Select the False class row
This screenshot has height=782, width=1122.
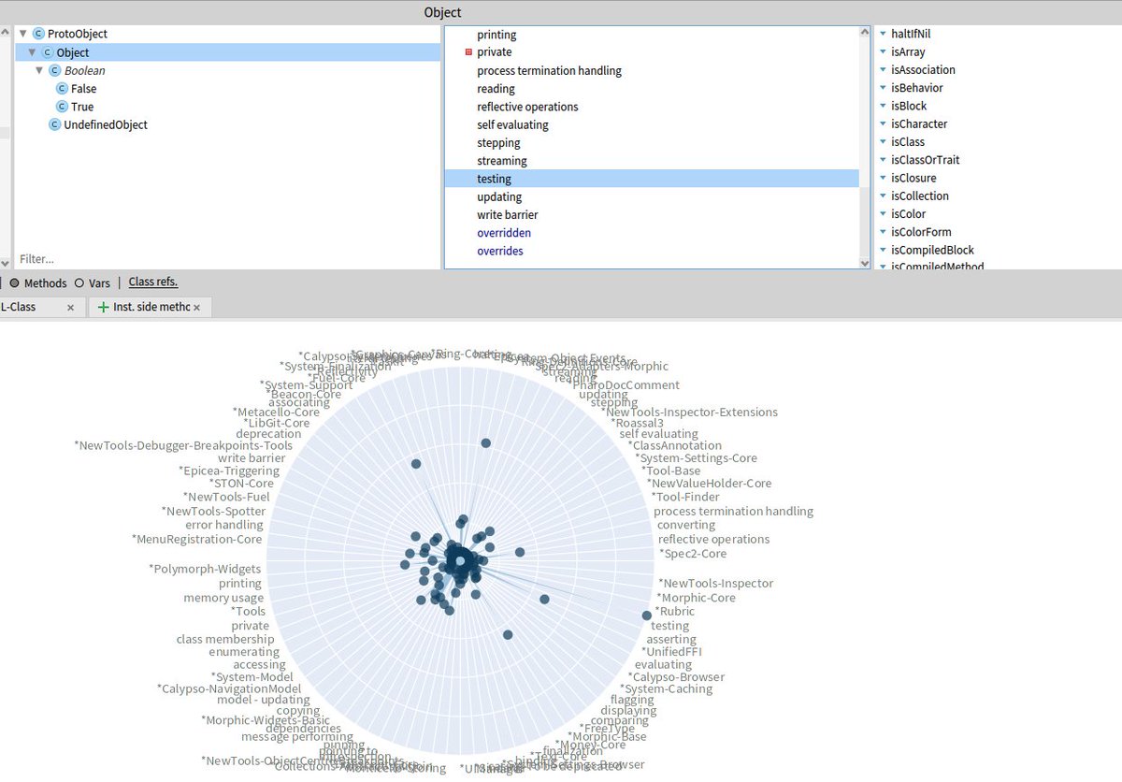tap(226, 89)
